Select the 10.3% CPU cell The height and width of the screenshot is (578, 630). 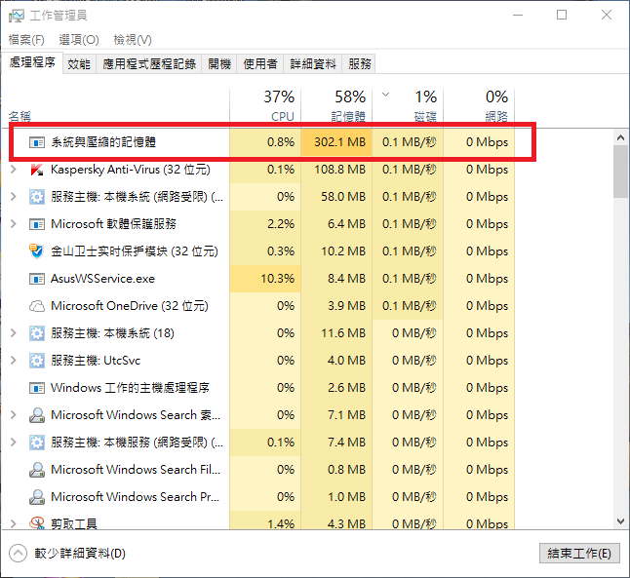point(265,279)
